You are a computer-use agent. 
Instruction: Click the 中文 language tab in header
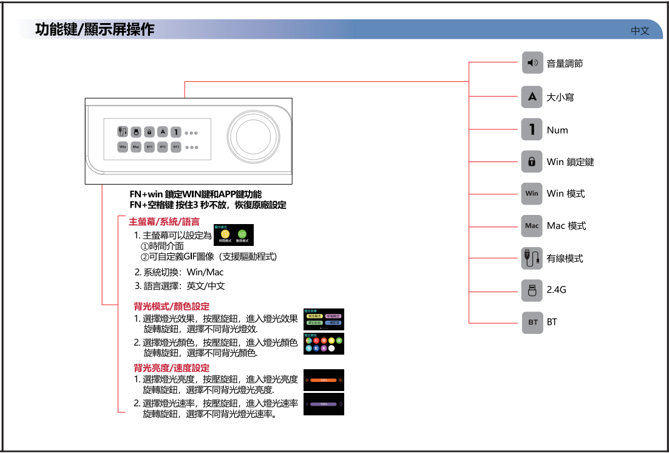(x=640, y=30)
